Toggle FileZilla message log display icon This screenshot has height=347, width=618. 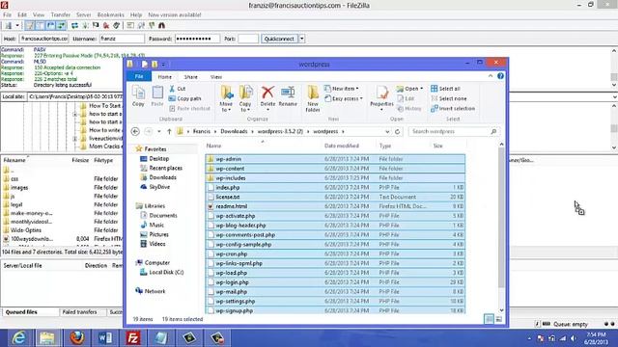[x=30, y=26]
